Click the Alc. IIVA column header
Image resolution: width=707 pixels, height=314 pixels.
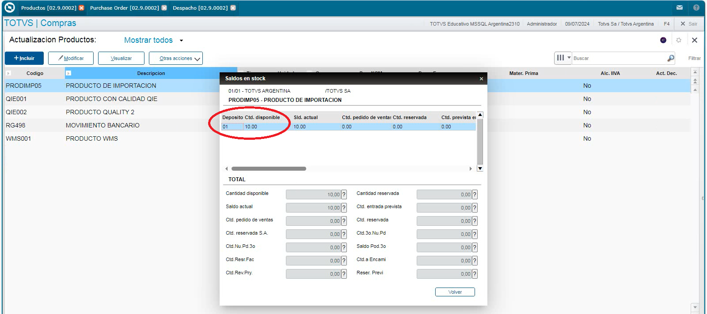[x=610, y=73]
